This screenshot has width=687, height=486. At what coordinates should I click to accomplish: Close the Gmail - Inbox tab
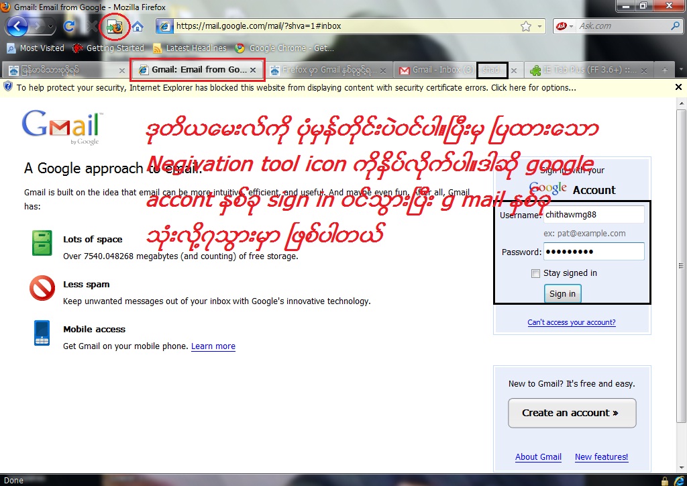click(514, 70)
